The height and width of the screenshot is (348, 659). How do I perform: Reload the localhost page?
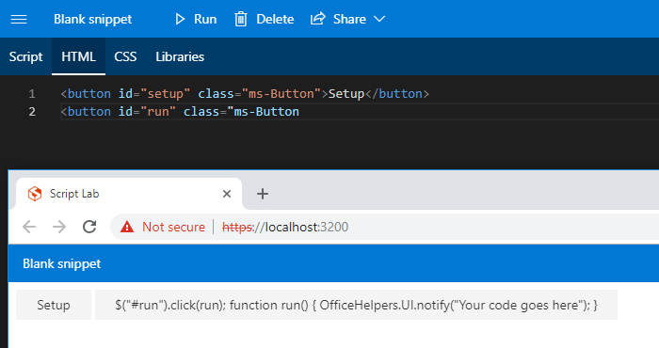pyautogui.click(x=89, y=227)
